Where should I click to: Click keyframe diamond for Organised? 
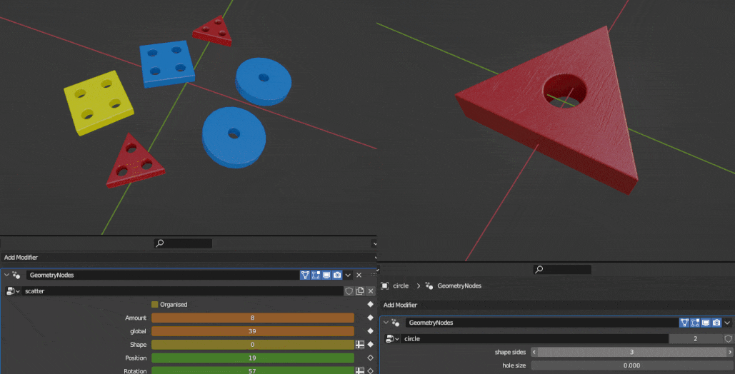click(x=370, y=304)
